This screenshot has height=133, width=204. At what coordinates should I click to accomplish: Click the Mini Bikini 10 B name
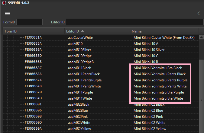pos(146,62)
